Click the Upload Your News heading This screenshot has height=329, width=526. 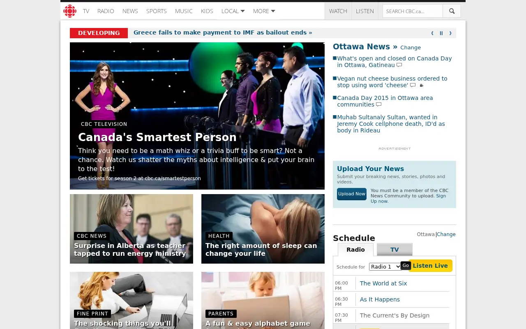click(x=370, y=169)
